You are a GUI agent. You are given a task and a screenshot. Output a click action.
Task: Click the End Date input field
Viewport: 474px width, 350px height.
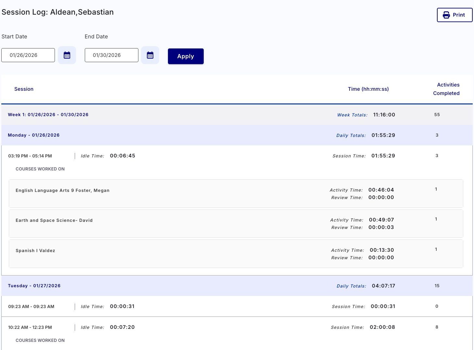point(111,55)
